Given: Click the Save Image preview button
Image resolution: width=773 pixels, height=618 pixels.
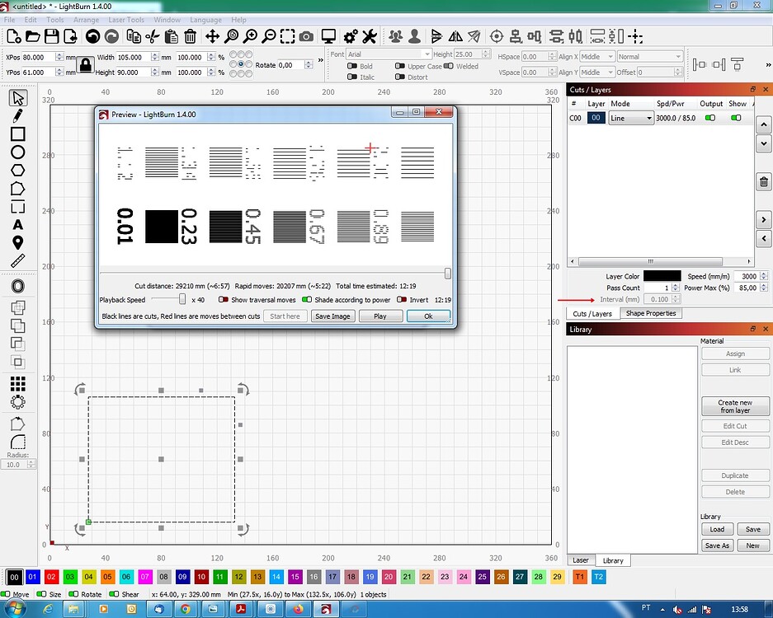Looking at the screenshot, I should [x=332, y=316].
